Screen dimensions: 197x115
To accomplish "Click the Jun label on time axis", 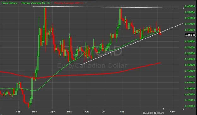I will point(87,112).
